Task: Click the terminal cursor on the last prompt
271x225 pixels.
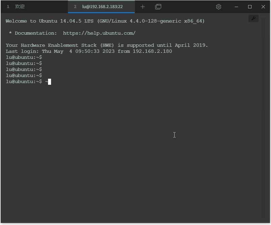Action: coord(49,82)
